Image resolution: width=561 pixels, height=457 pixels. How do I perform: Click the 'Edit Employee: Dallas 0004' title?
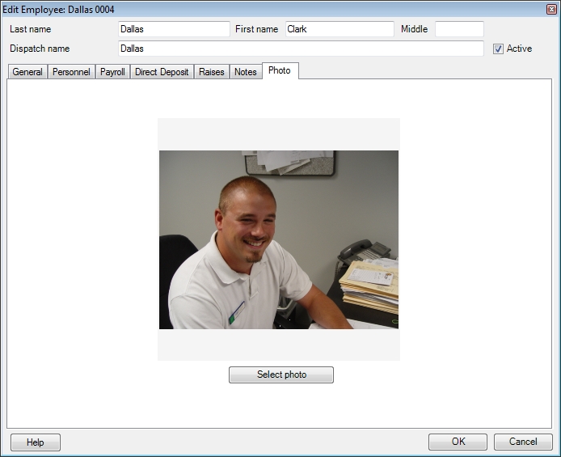tap(58, 10)
